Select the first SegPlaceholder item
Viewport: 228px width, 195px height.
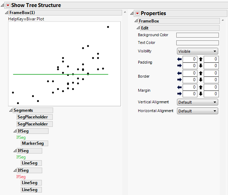[x=34, y=117]
